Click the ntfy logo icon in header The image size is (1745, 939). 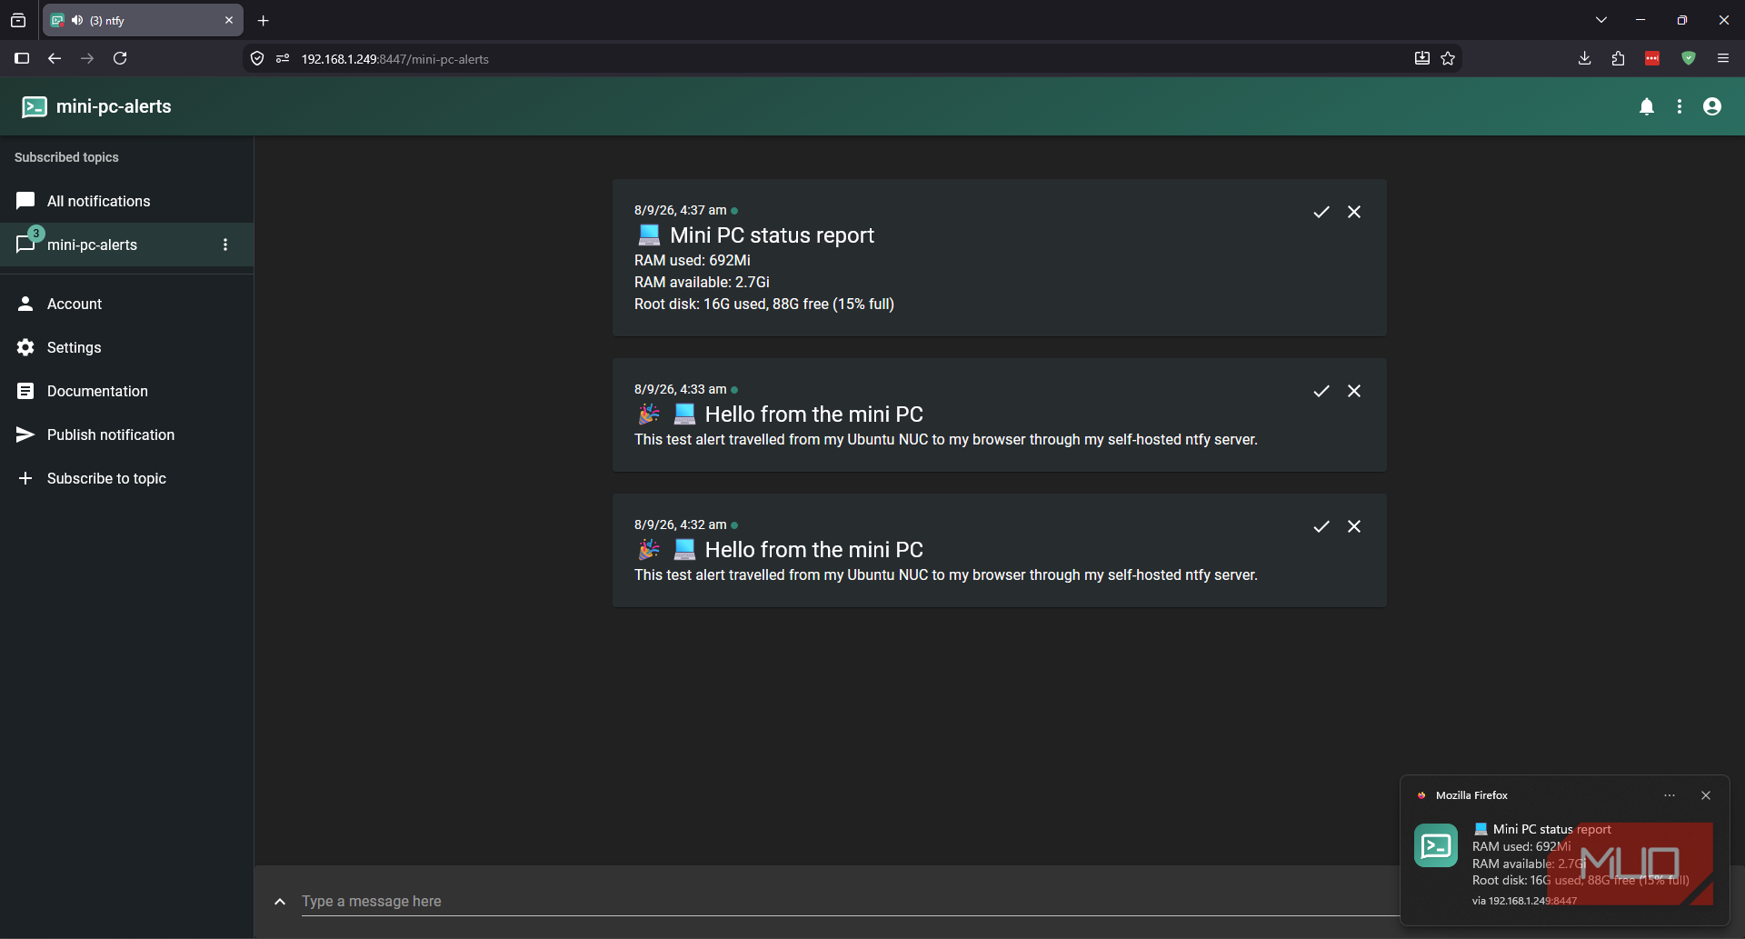pyautogui.click(x=34, y=106)
